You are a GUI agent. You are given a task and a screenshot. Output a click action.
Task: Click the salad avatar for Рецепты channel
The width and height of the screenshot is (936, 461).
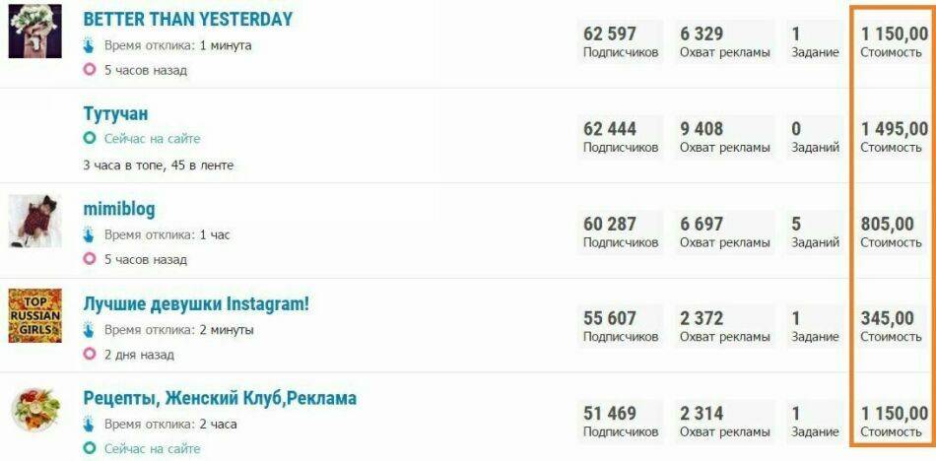tap(35, 411)
